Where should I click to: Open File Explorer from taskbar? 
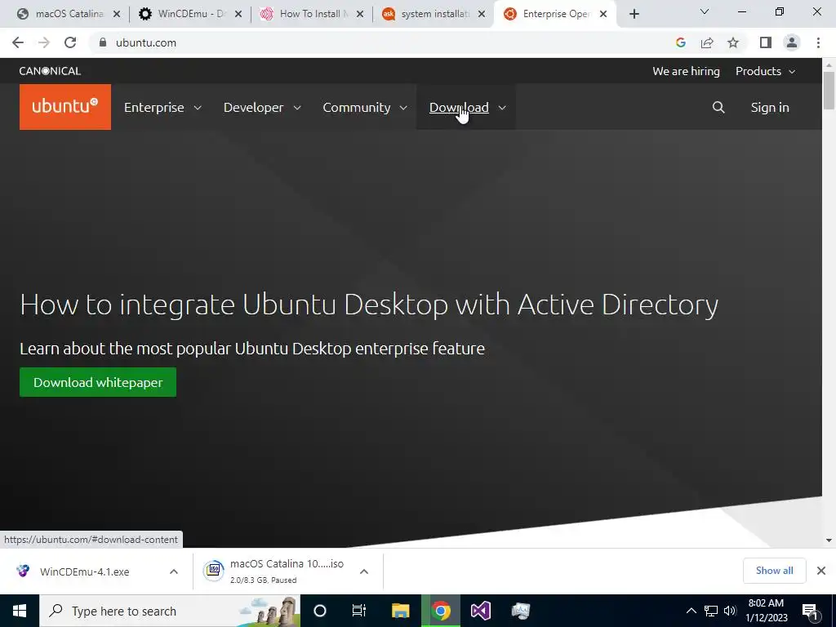coord(400,611)
